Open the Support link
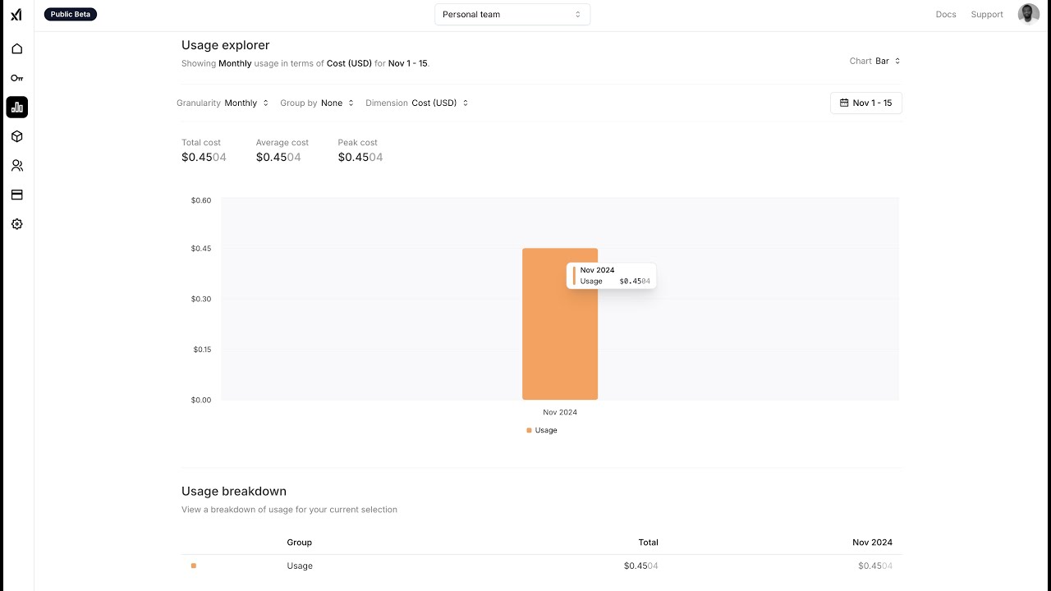The image size is (1051, 591). (987, 15)
